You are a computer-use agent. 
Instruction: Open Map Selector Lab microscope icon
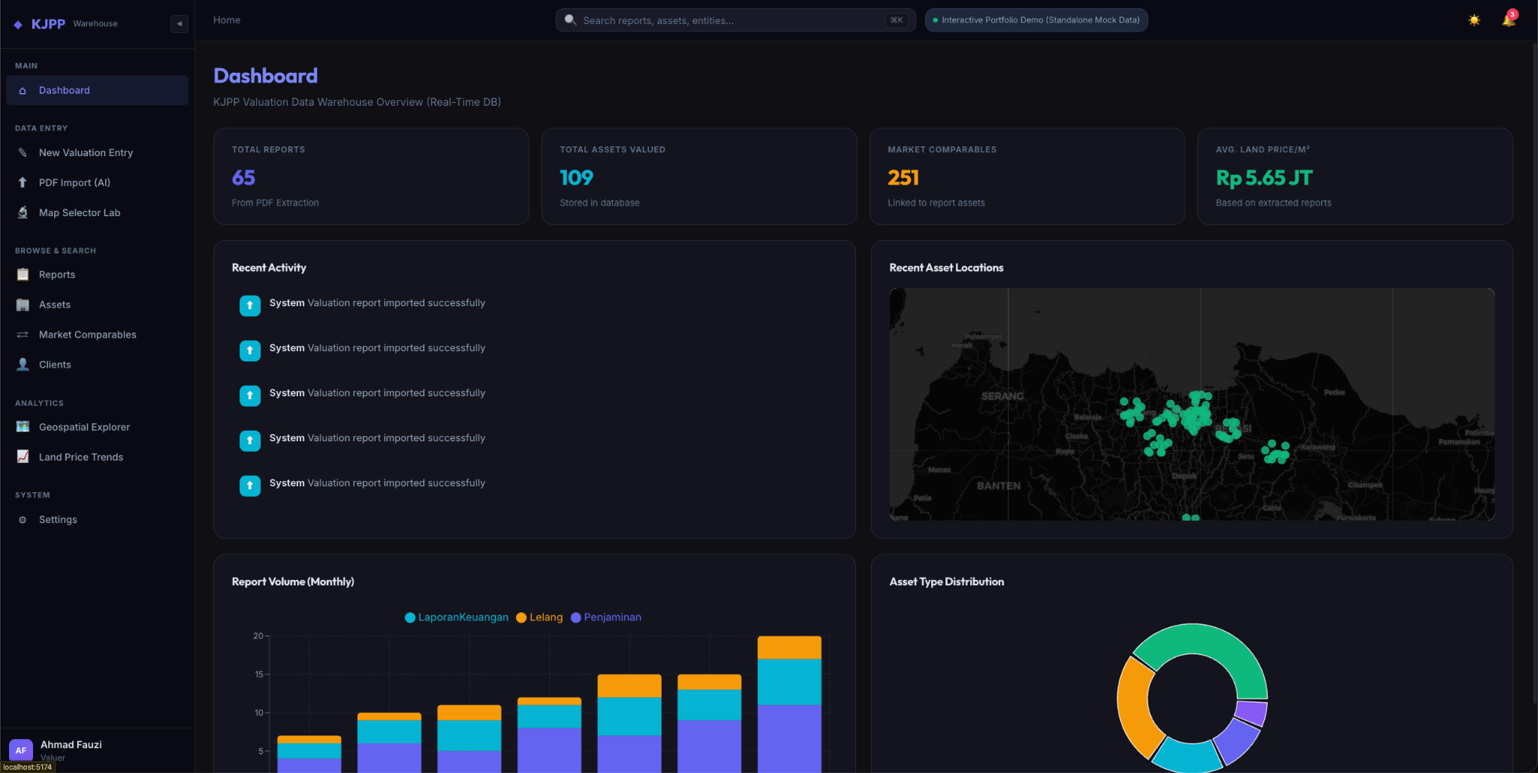(23, 212)
